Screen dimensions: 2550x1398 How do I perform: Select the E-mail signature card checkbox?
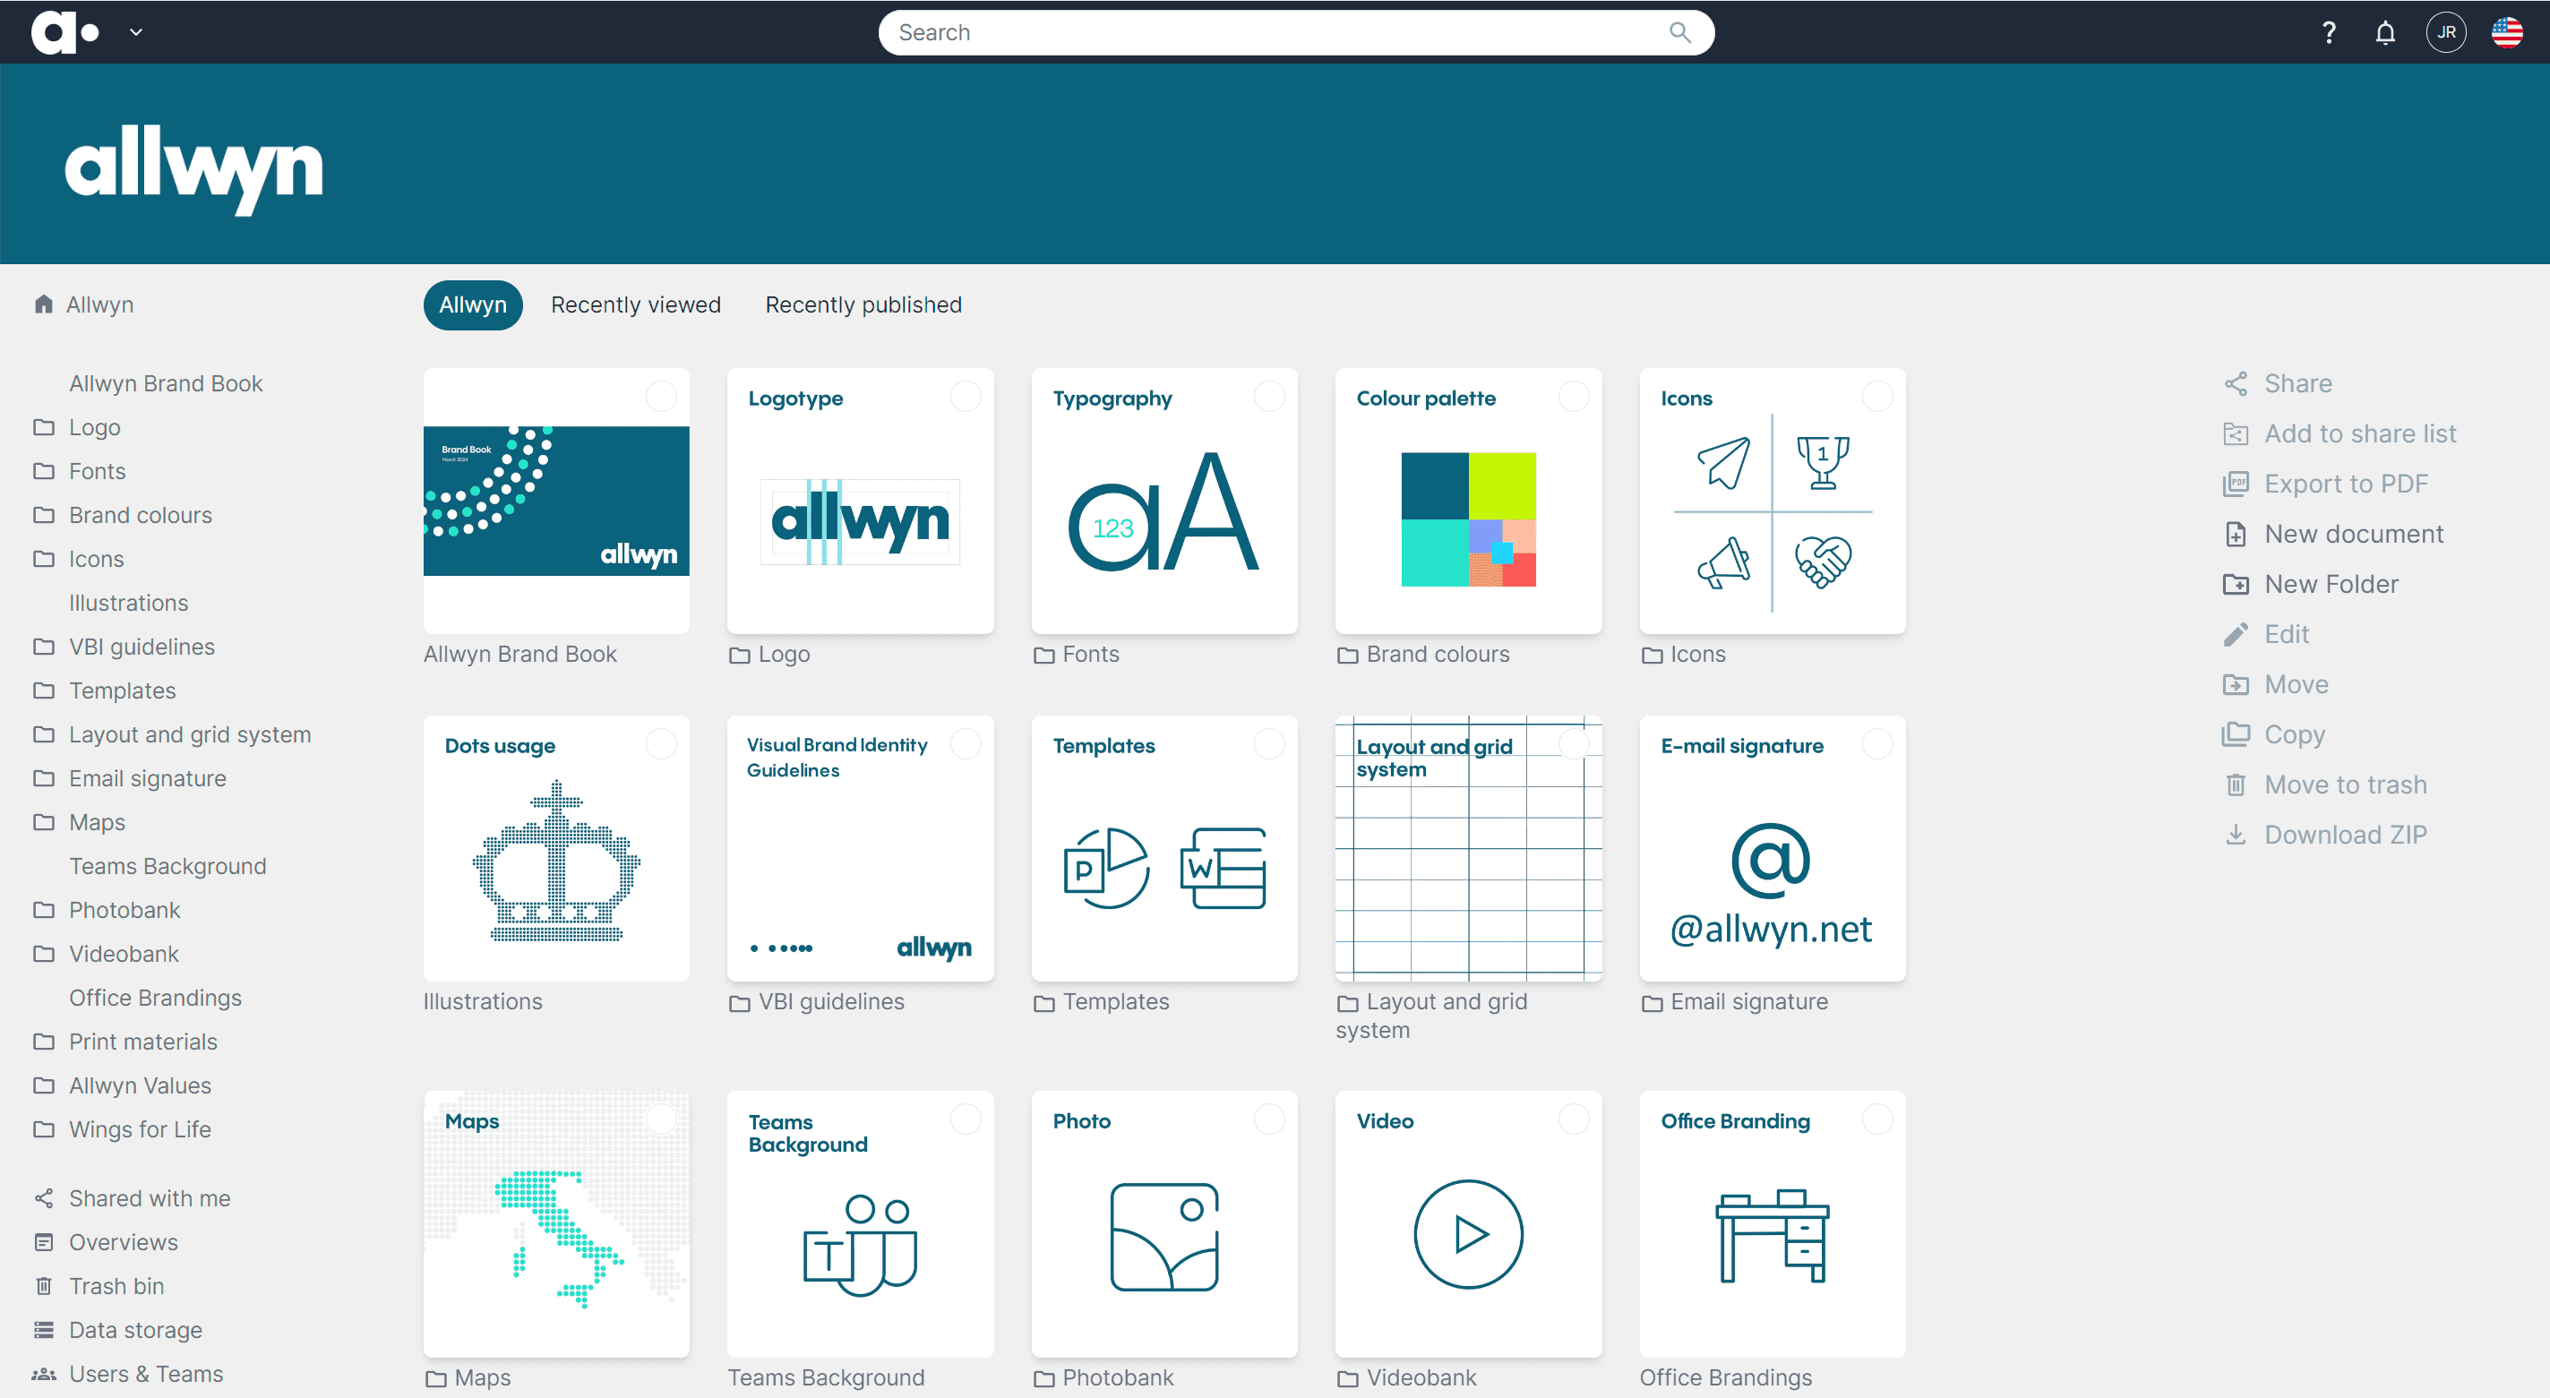tap(1876, 743)
